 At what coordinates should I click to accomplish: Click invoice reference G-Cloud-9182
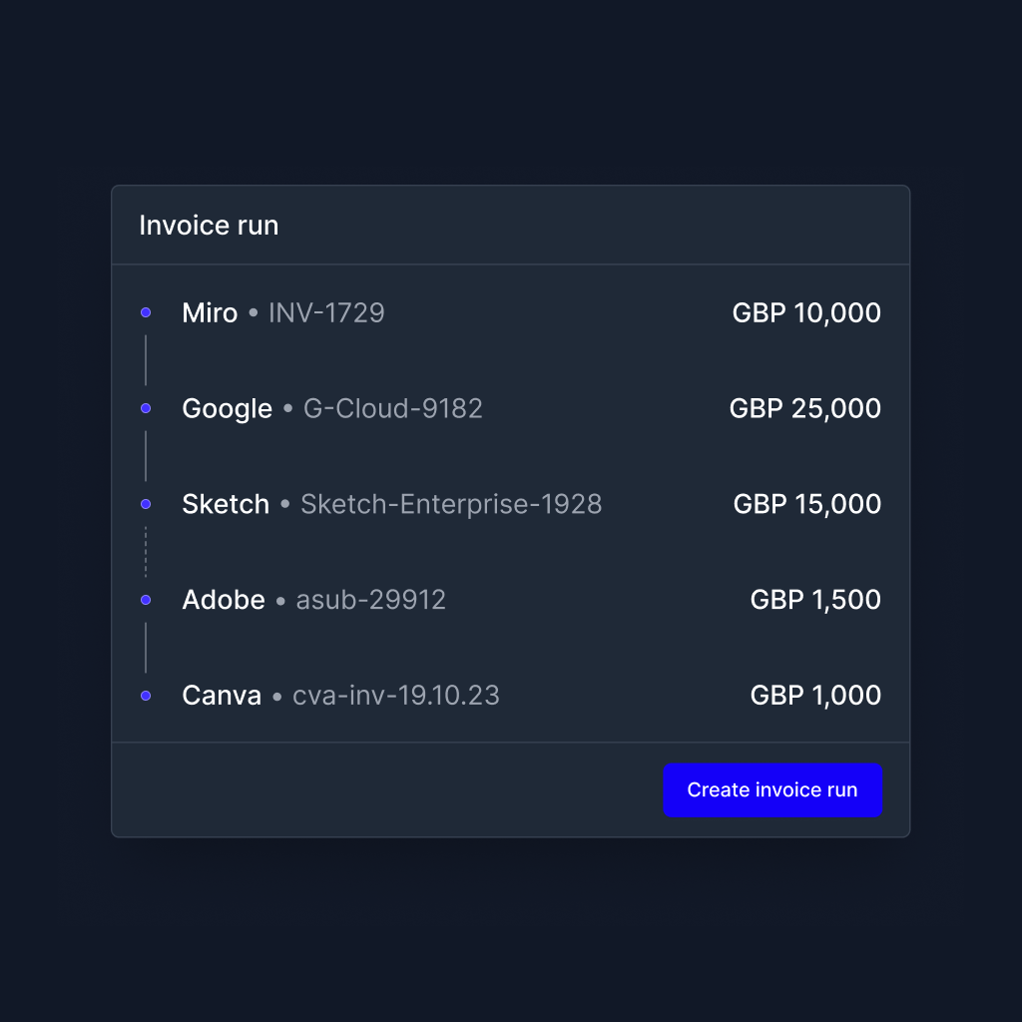(x=393, y=409)
